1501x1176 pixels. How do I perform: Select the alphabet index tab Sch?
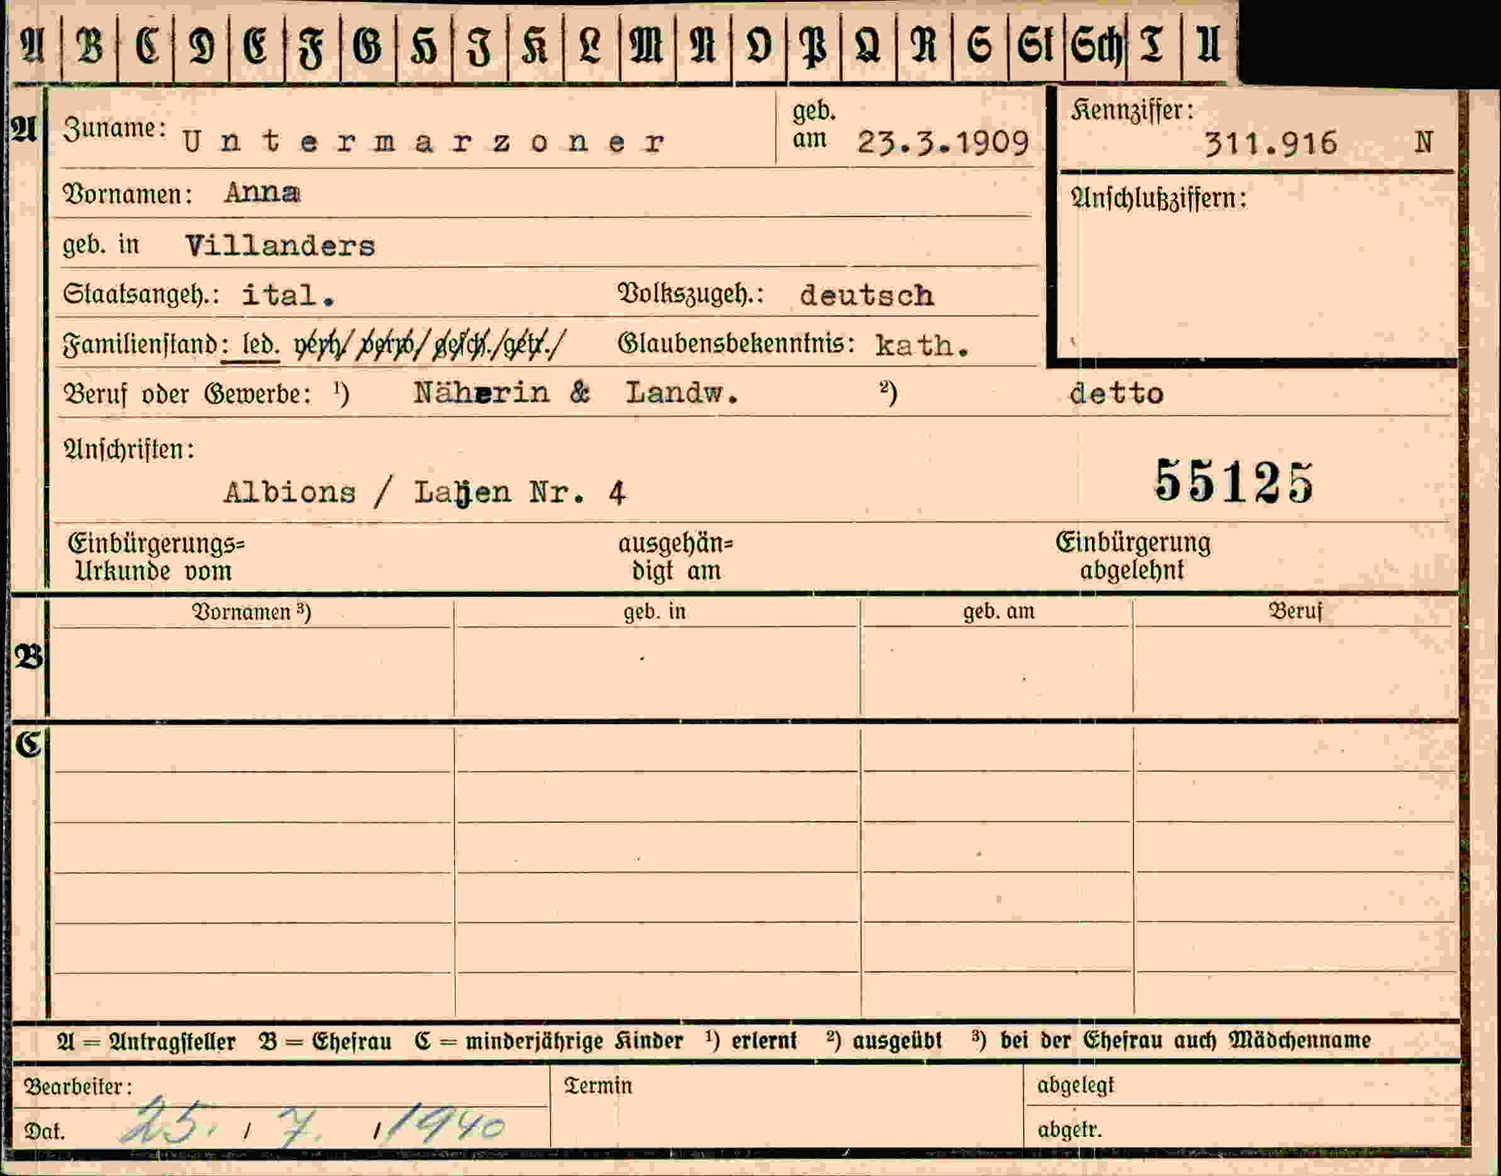(x=1095, y=45)
